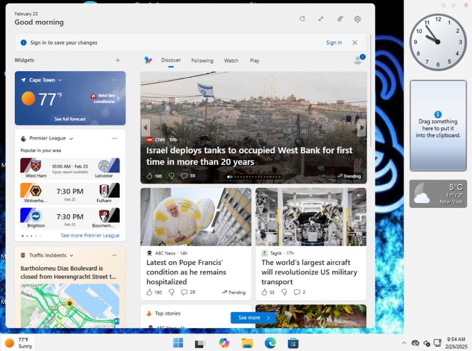Open Wolverhampton vs Fulham match
The image size is (472, 351).
(70, 194)
